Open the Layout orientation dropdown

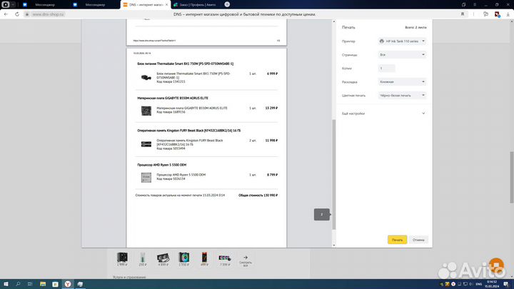click(x=402, y=81)
